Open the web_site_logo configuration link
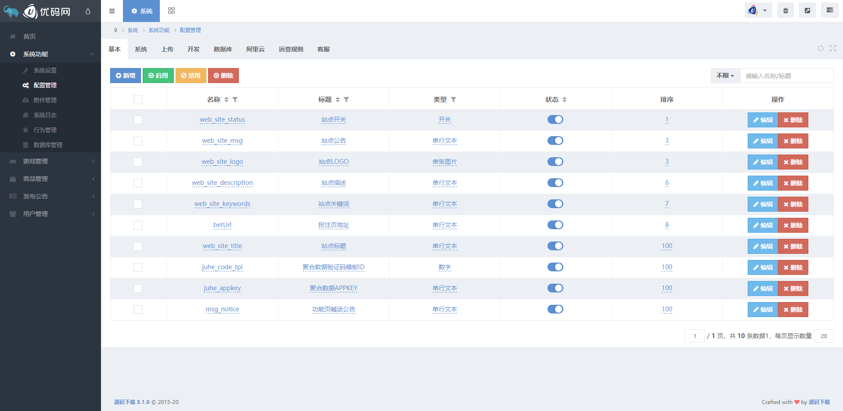Viewport: 843px width, 411px height. (x=222, y=162)
